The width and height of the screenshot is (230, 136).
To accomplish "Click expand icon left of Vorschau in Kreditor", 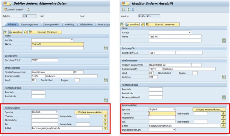I will click(122, 24).
